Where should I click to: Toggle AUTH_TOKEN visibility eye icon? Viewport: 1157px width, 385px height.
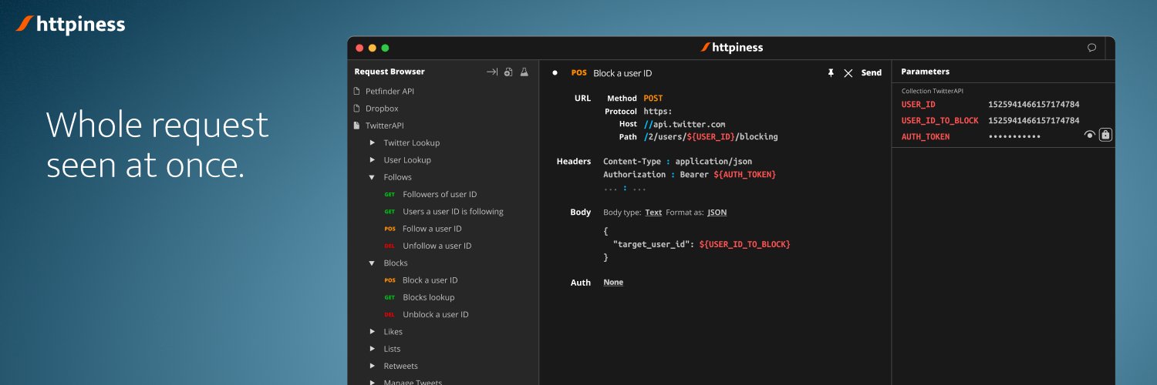[x=1089, y=135]
